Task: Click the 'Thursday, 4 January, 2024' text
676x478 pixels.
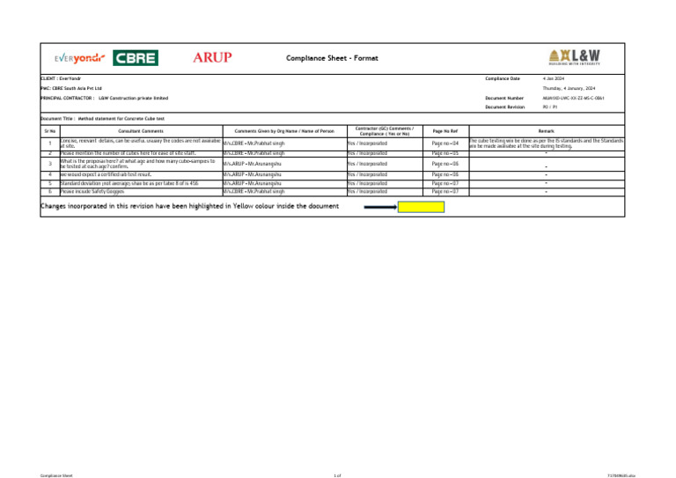Action: point(569,88)
